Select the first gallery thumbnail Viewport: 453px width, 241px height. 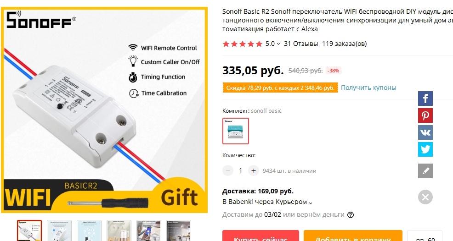(x=29, y=230)
